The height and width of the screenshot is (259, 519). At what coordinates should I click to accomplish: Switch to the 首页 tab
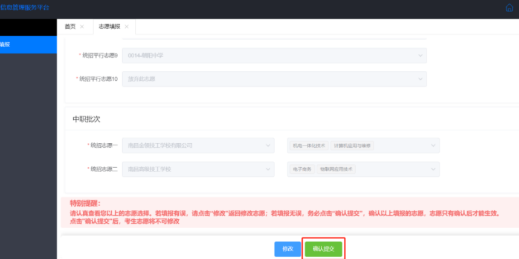[x=70, y=27]
